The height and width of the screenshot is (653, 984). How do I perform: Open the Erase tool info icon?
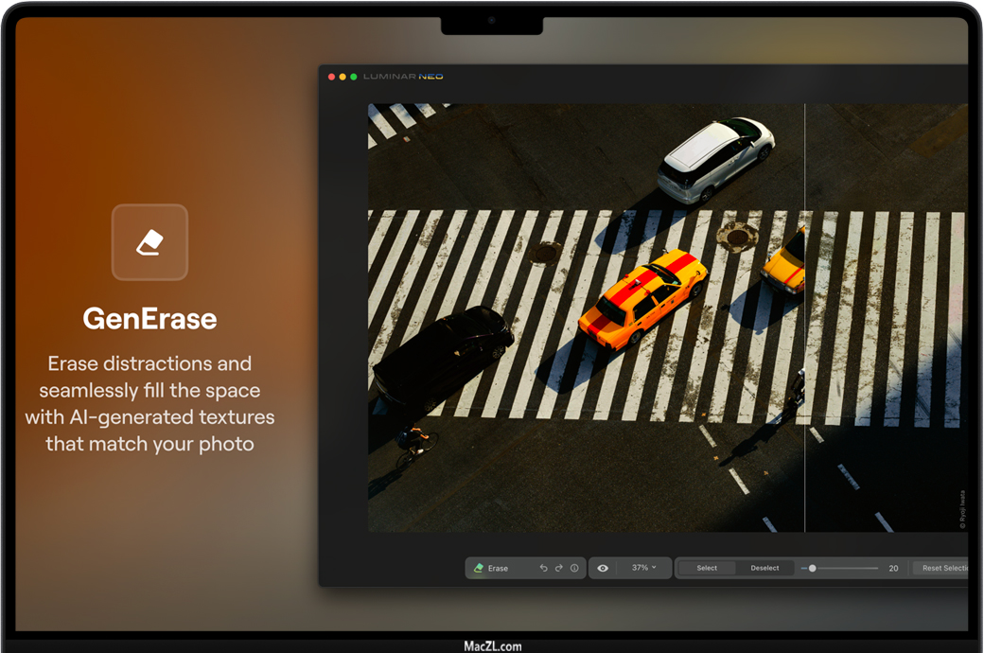[574, 568]
